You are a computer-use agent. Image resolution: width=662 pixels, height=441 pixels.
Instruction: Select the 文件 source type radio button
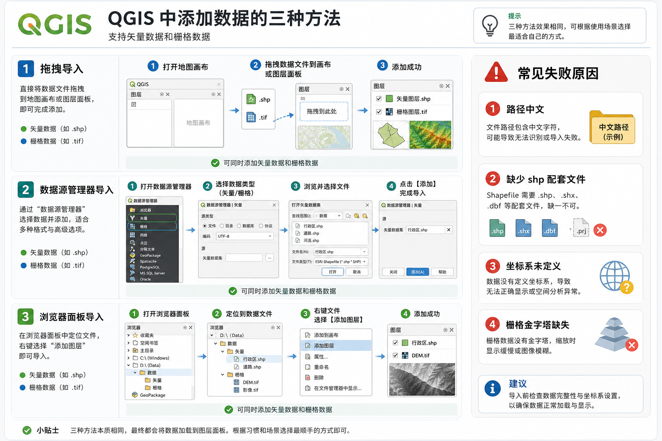[x=205, y=226]
